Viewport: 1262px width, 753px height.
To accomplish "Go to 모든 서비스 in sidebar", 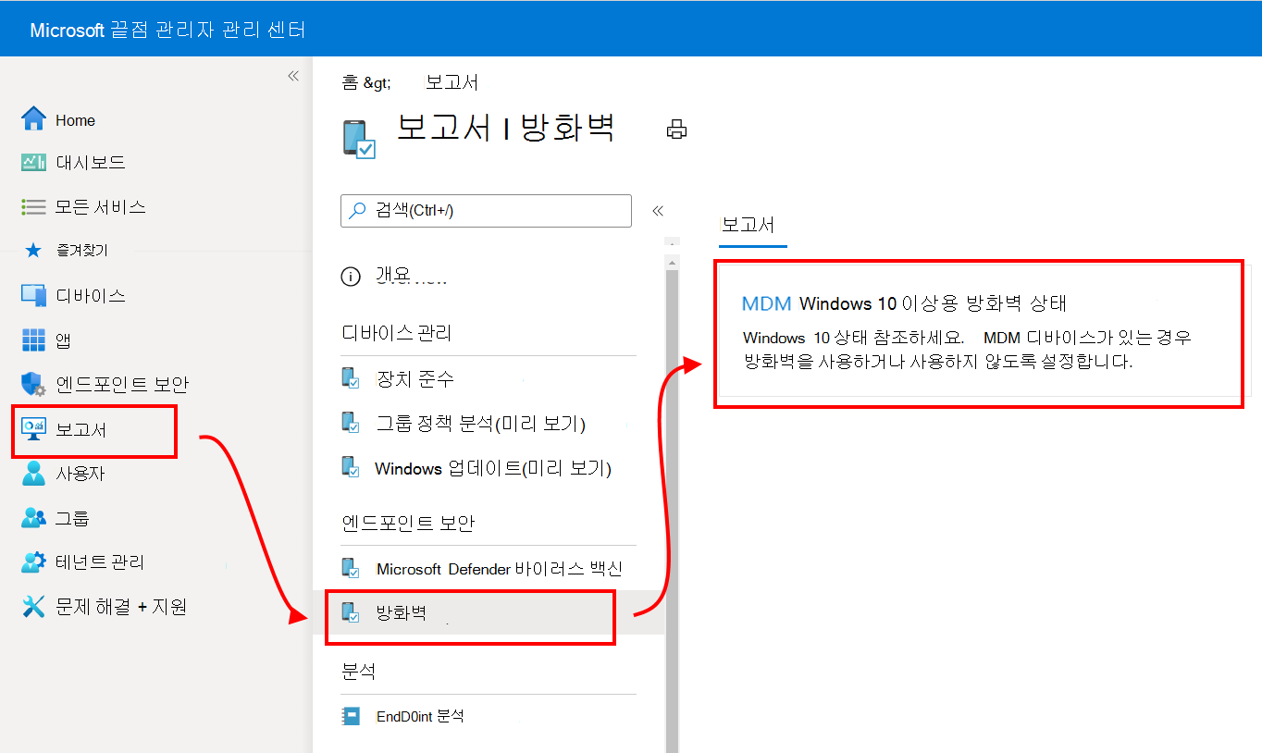I will click(x=100, y=207).
